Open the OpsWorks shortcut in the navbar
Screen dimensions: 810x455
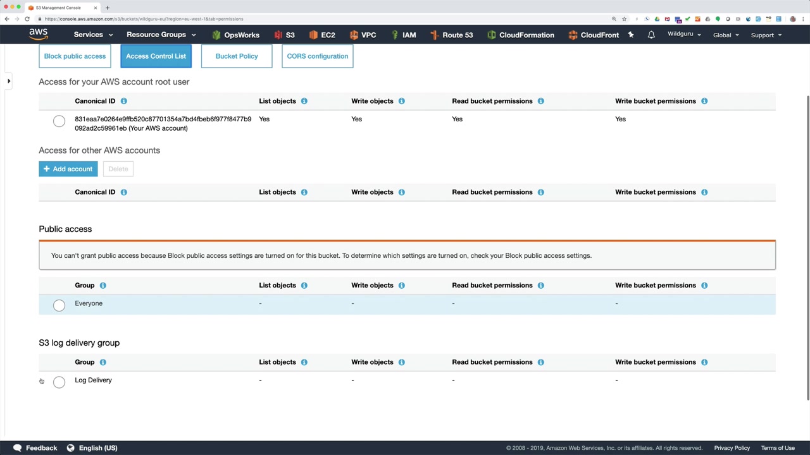235,35
